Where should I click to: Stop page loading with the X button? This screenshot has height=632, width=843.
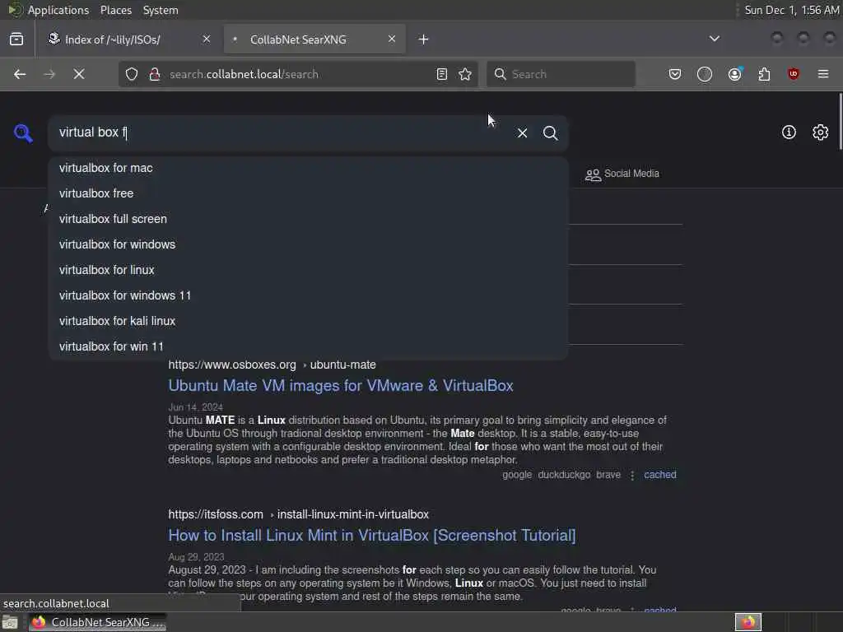79,74
